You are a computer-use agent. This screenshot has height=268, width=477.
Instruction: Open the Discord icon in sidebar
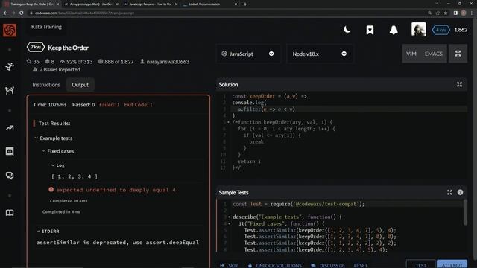click(10, 151)
